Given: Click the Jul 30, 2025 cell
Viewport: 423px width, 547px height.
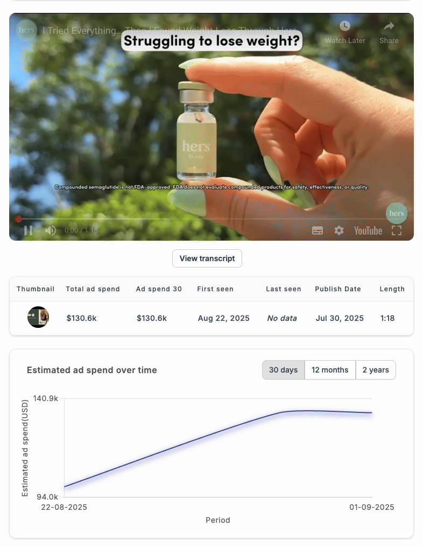Looking at the screenshot, I should (x=340, y=318).
